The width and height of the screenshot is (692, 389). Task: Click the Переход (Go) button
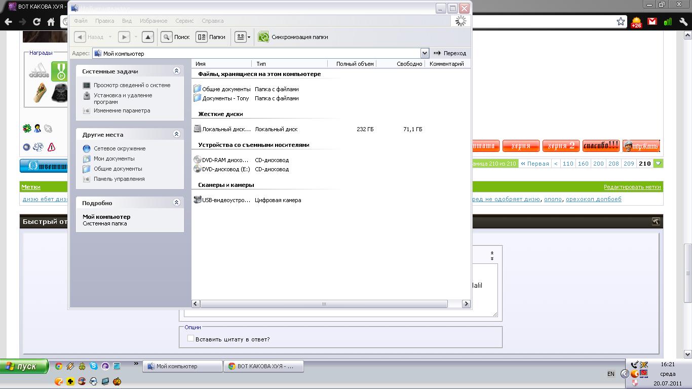click(x=449, y=53)
